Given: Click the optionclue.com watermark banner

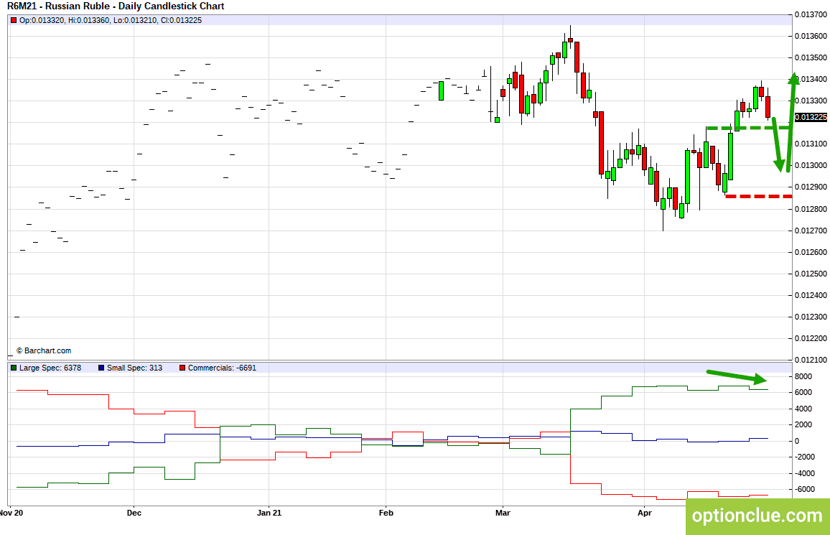Looking at the screenshot, I should point(757,516).
